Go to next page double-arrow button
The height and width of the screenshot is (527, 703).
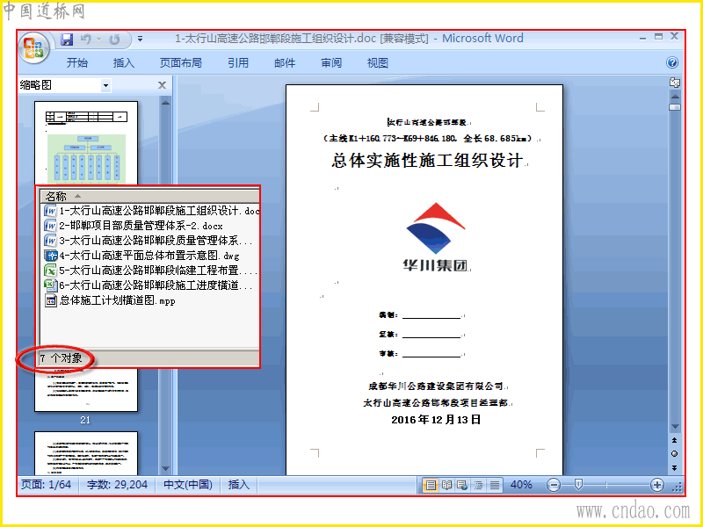[x=675, y=468]
